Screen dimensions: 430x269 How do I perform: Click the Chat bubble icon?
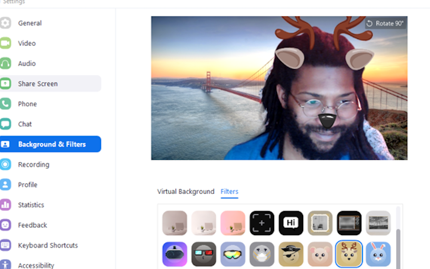coord(5,124)
